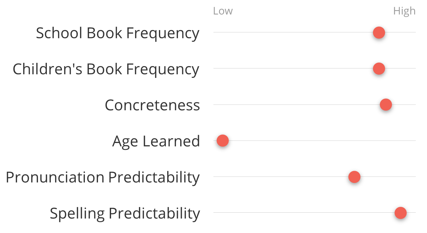Click the Age Learned label

coord(156,141)
